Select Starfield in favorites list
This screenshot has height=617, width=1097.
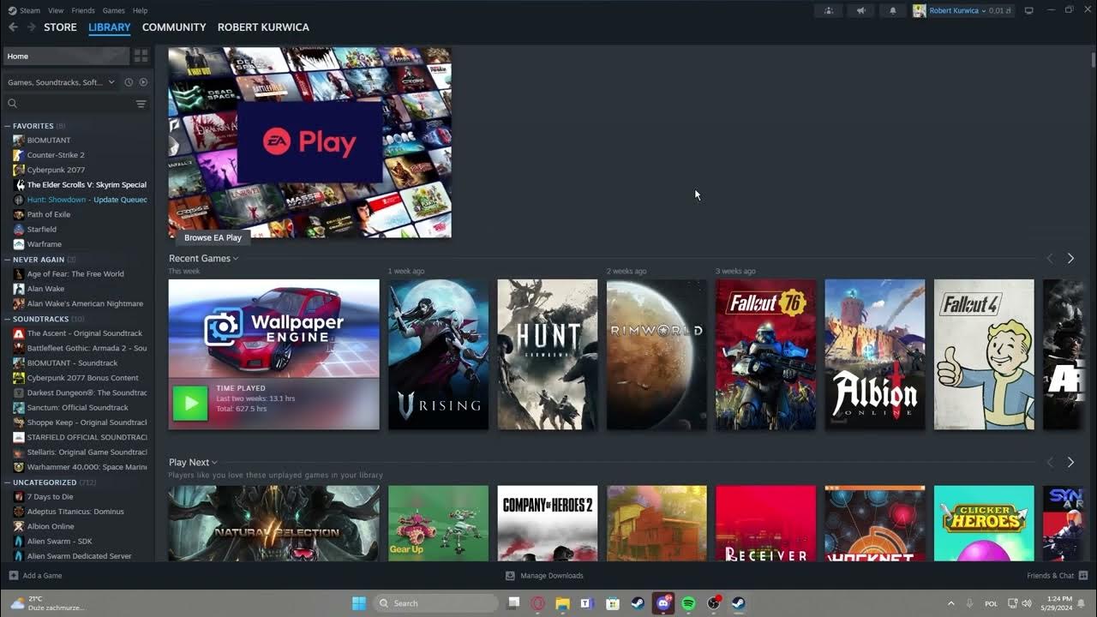click(x=42, y=229)
